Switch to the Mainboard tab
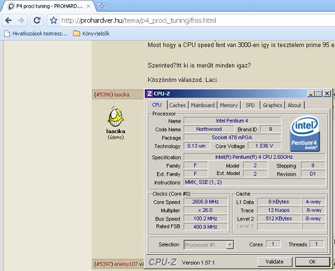This screenshot has height=271, width=335. (x=202, y=105)
